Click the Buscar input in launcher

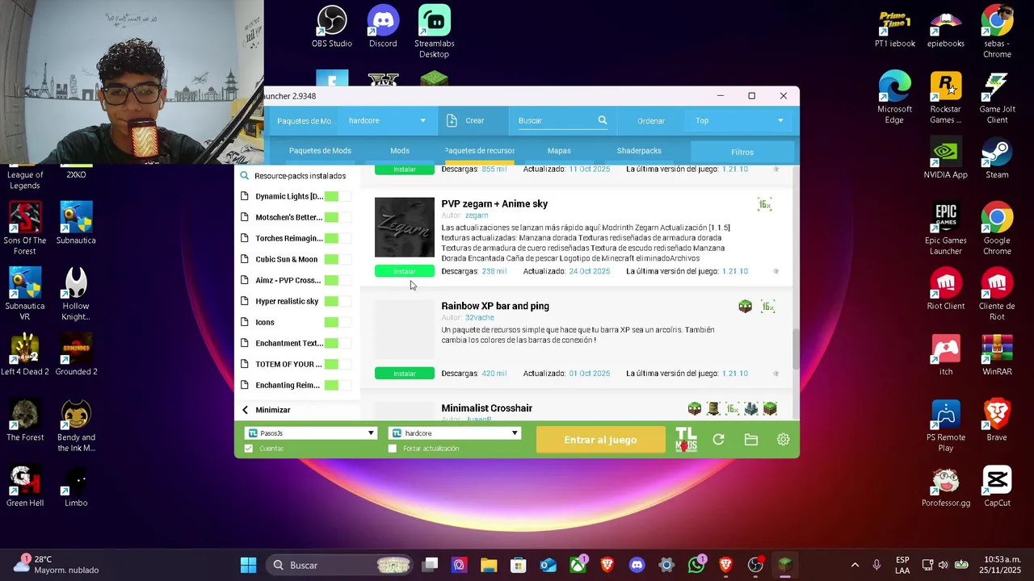(x=556, y=120)
